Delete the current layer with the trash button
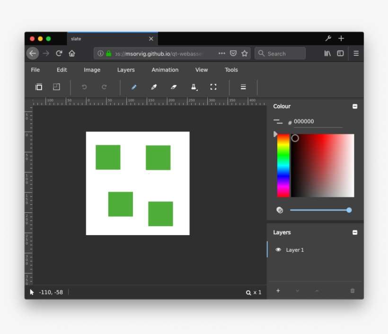 tap(353, 292)
